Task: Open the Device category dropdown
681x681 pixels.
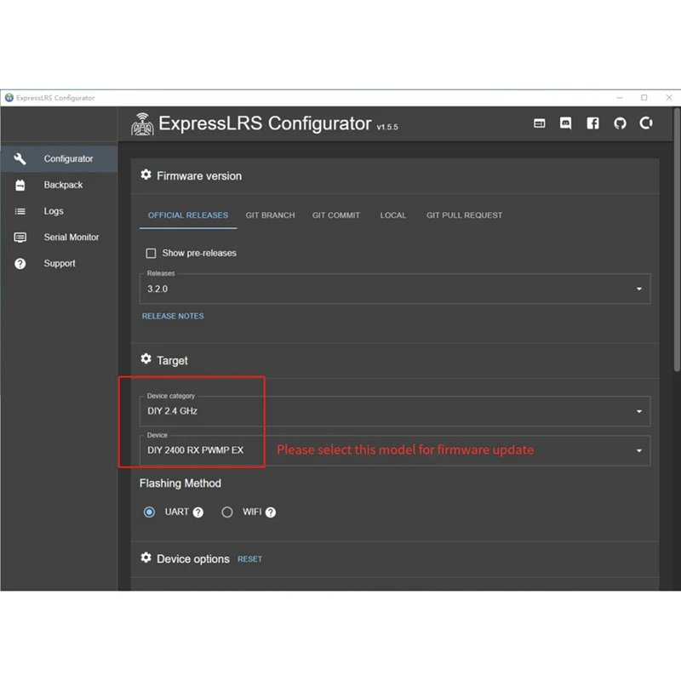Action: (639, 411)
